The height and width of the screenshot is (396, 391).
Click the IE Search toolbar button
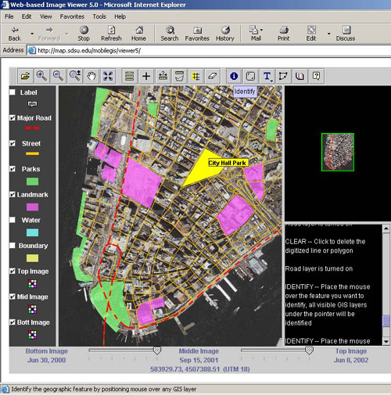tap(170, 34)
